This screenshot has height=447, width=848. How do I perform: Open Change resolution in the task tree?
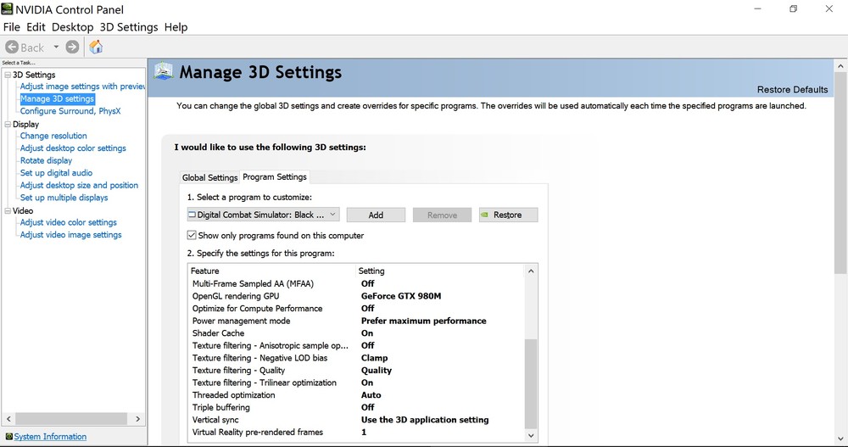[53, 136]
